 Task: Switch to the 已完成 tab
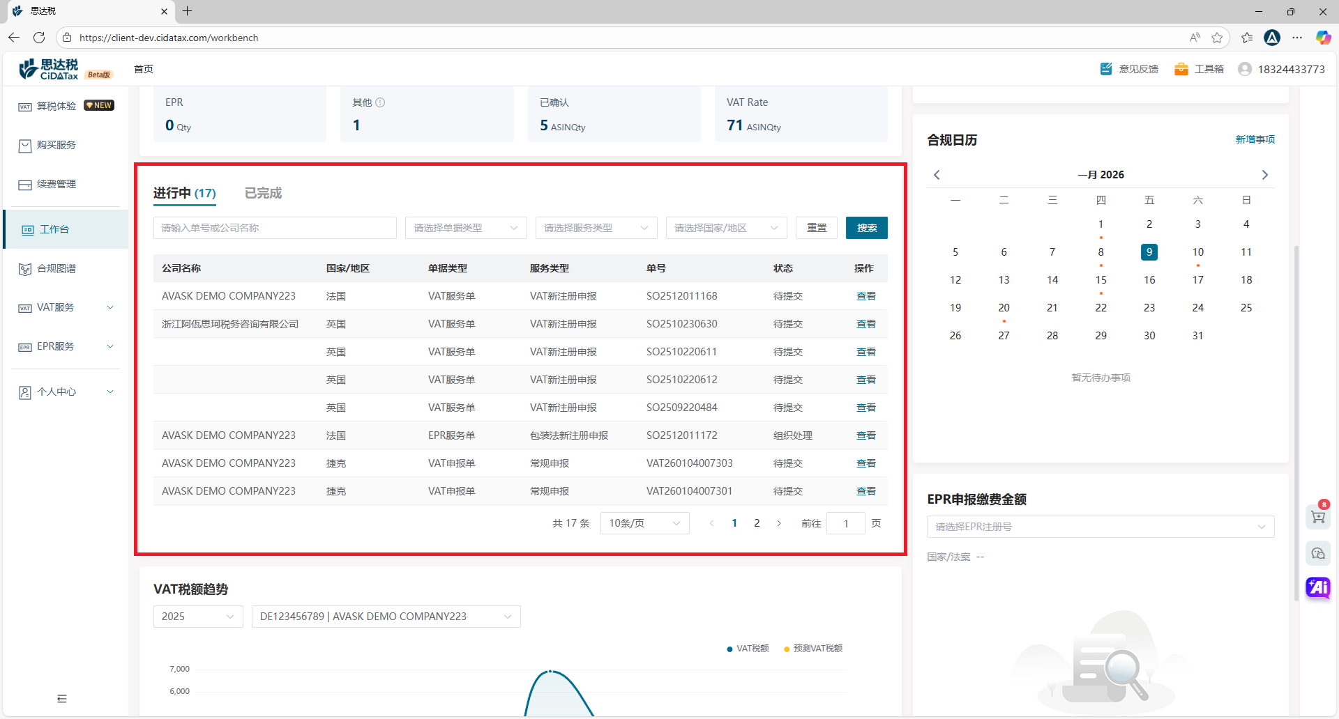263,193
